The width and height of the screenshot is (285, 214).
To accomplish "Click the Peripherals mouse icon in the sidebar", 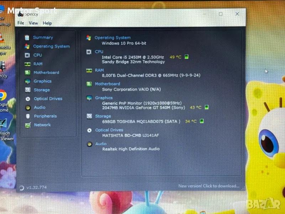I will [x=27, y=116].
